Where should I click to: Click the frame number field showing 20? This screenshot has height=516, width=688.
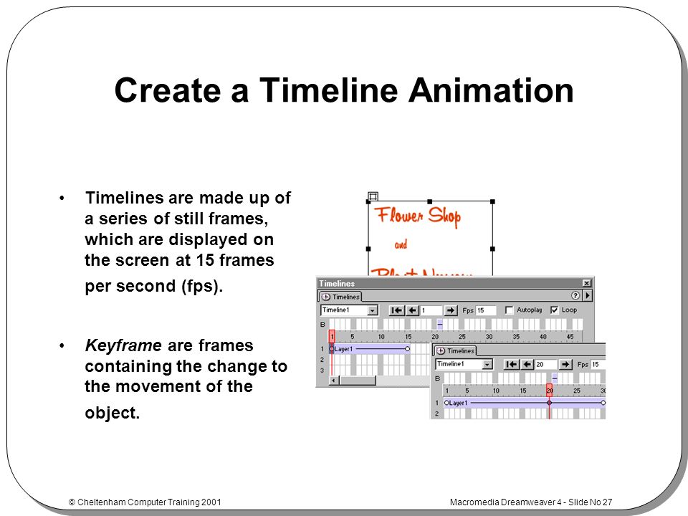546,364
